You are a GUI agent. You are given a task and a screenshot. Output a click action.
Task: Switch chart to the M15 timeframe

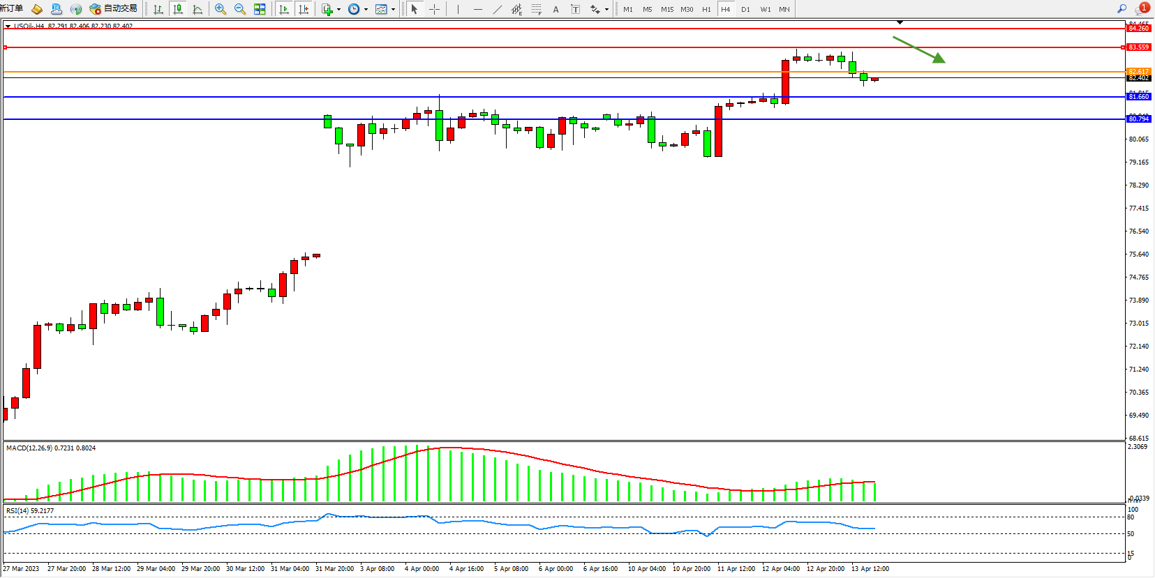tap(667, 9)
